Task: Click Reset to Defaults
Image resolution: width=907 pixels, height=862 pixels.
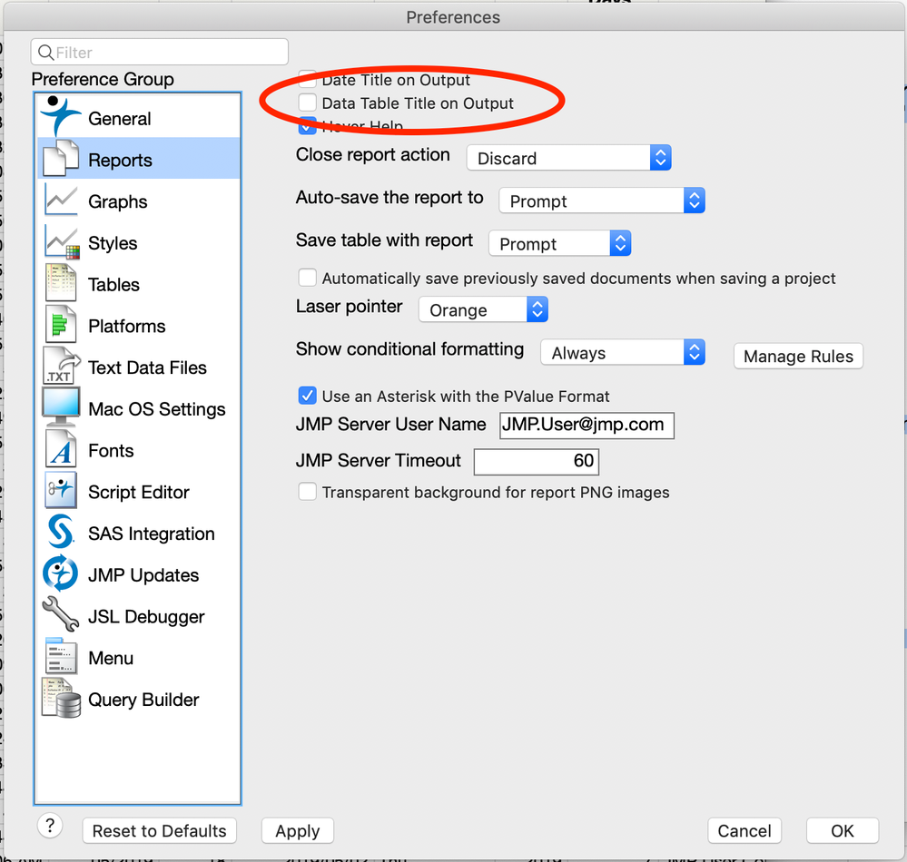Action: coord(159,831)
